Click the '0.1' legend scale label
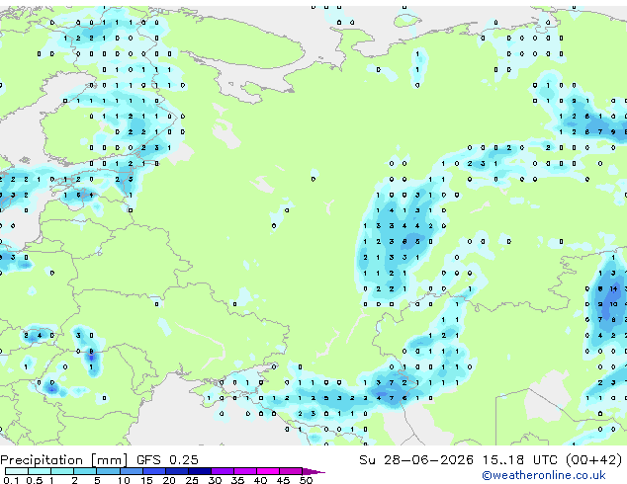The height and width of the screenshot is (484, 627). (12, 480)
